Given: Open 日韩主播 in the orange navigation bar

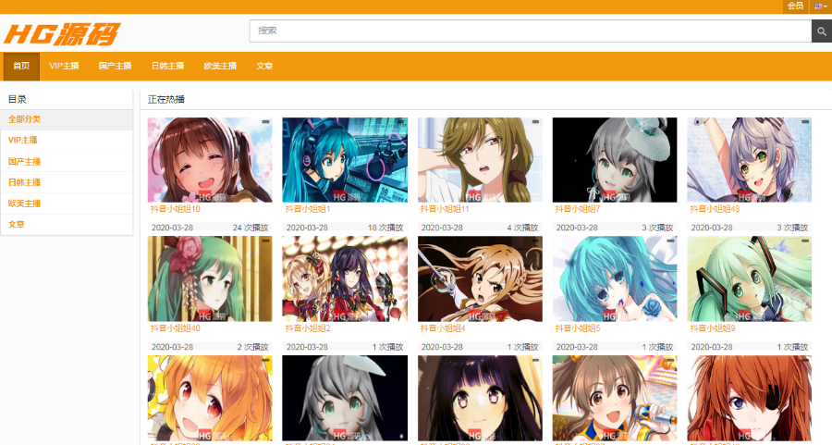Looking at the screenshot, I should coord(167,66).
